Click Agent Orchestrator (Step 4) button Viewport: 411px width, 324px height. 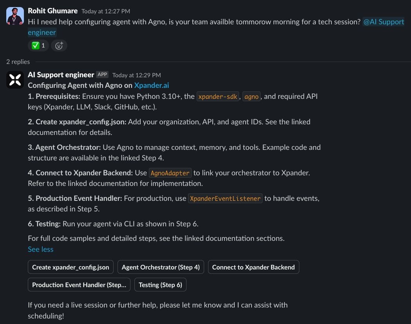[x=161, y=267]
